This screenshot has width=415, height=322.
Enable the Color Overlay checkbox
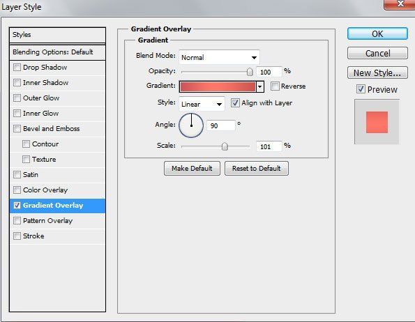click(x=17, y=190)
